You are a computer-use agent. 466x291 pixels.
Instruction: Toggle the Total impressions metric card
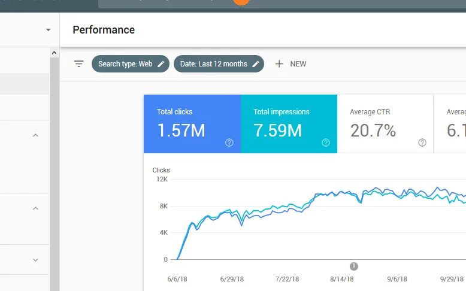289,124
